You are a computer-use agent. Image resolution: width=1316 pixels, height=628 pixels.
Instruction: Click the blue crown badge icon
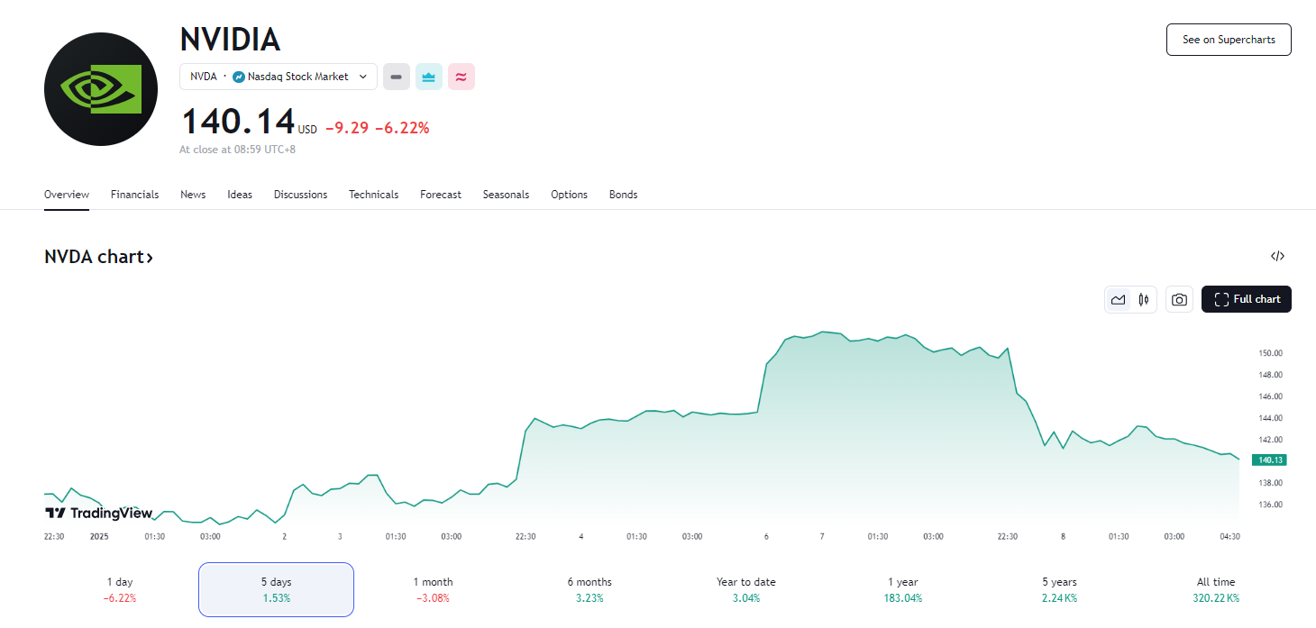[429, 77]
